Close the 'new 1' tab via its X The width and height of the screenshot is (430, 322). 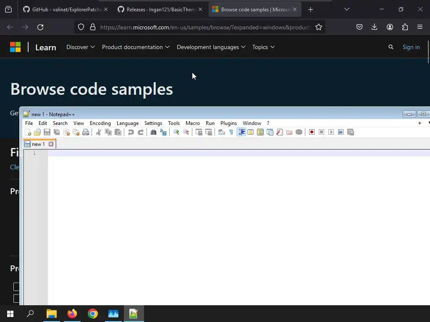(51, 144)
